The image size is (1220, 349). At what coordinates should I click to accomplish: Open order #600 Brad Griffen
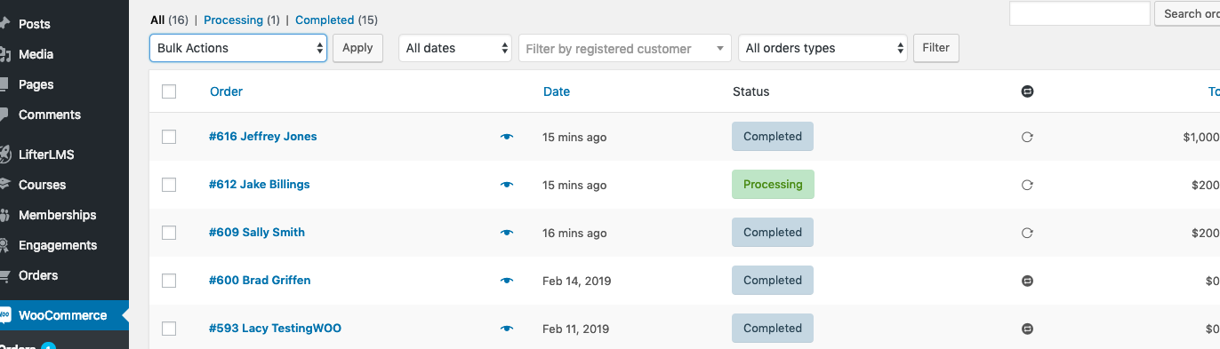[260, 281]
